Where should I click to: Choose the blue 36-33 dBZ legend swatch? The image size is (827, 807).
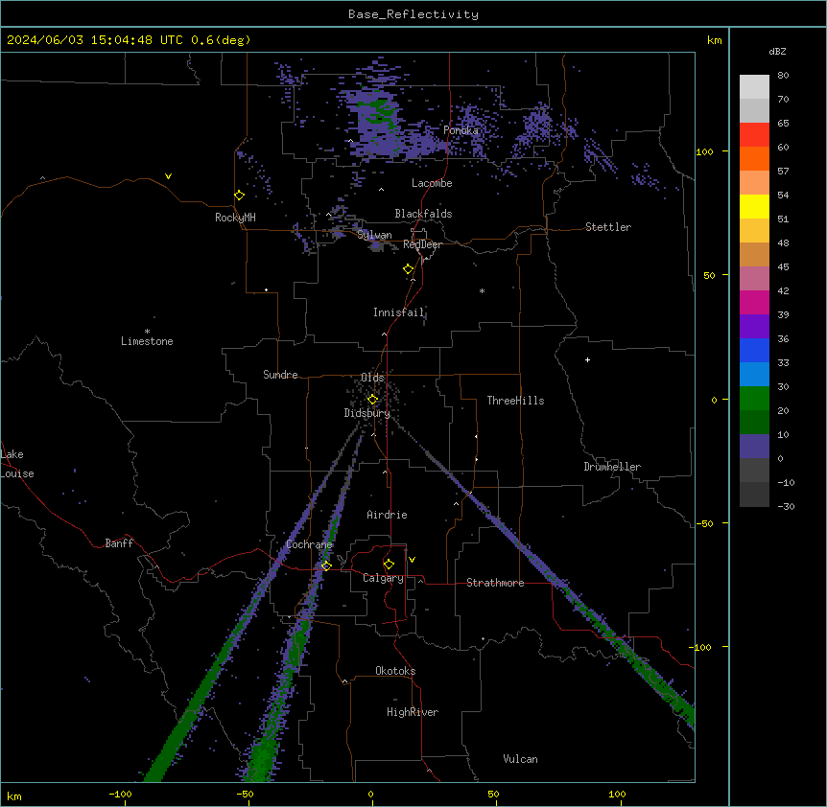pos(754,351)
